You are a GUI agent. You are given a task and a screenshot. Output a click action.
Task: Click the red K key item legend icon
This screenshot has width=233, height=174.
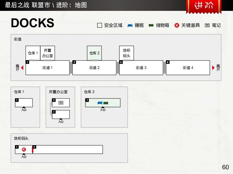coord(177,25)
